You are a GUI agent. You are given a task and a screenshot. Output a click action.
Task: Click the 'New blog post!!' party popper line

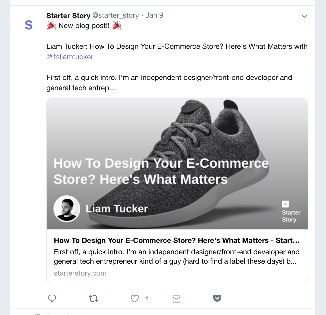[x=84, y=26]
